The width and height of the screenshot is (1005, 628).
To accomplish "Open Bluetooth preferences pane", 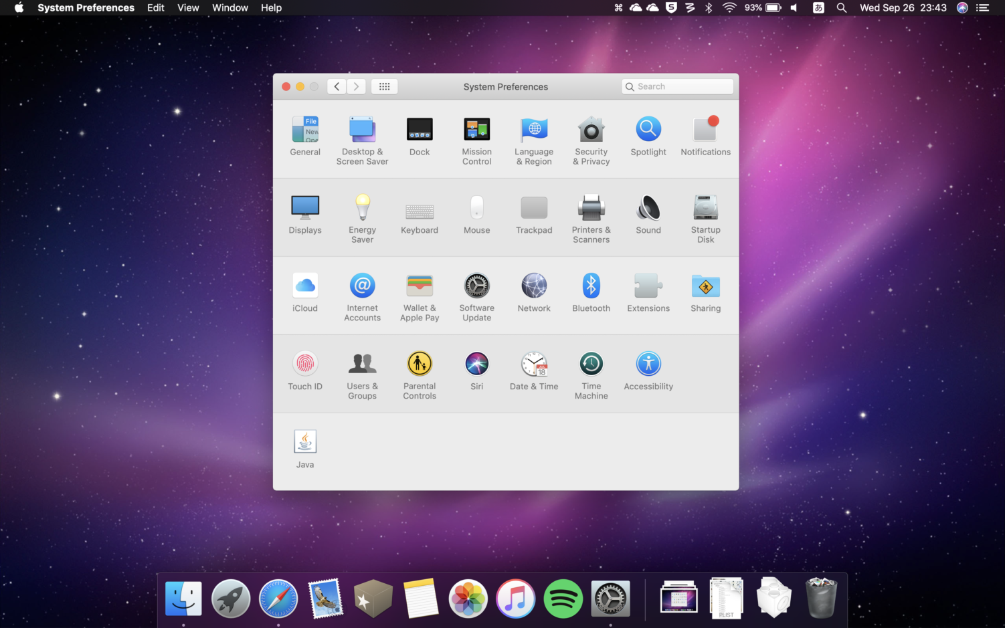I will pyautogui.click(x=591, y=293).
